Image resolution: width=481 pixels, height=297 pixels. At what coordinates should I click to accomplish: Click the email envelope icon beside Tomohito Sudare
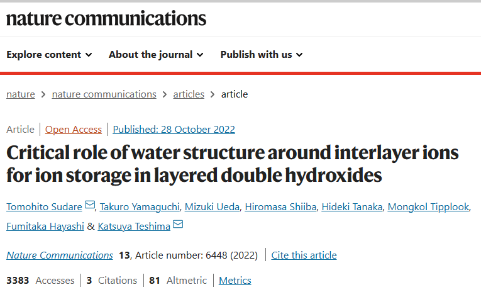click(89, 205)
